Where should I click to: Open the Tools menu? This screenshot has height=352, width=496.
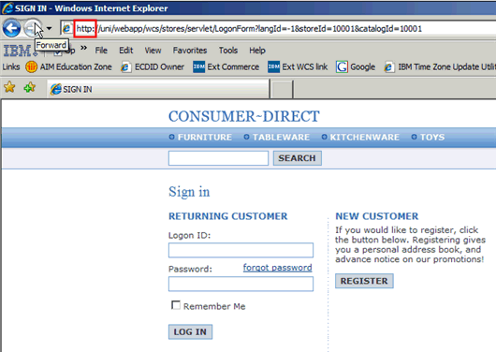[x=228, y=51]
